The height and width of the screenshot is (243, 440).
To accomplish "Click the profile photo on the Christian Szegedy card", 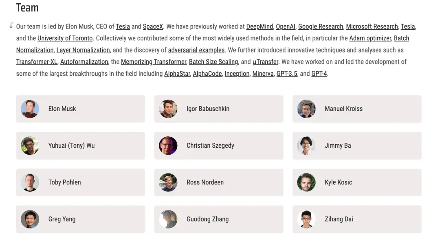I will (168, 146).
